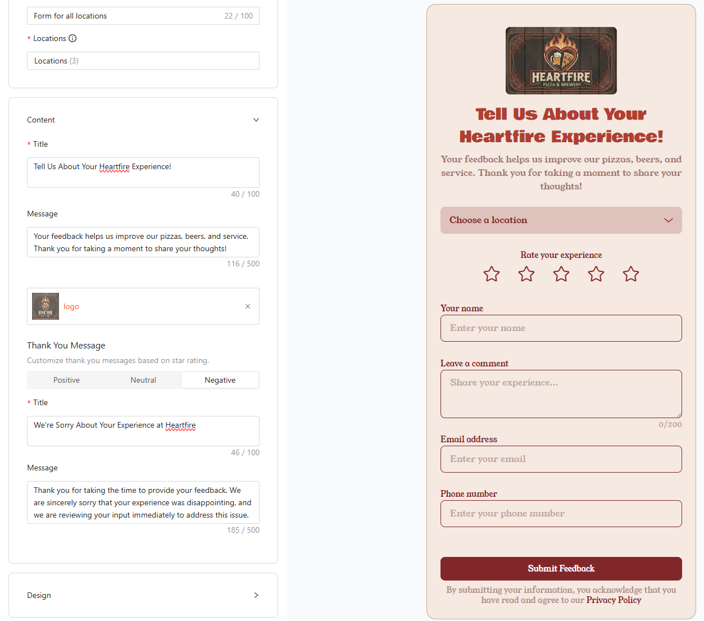Image resolution: width=704 pixels, height=621 pixels.
Task: Click the orange logo file name link
Action: (x=71, y=306)
